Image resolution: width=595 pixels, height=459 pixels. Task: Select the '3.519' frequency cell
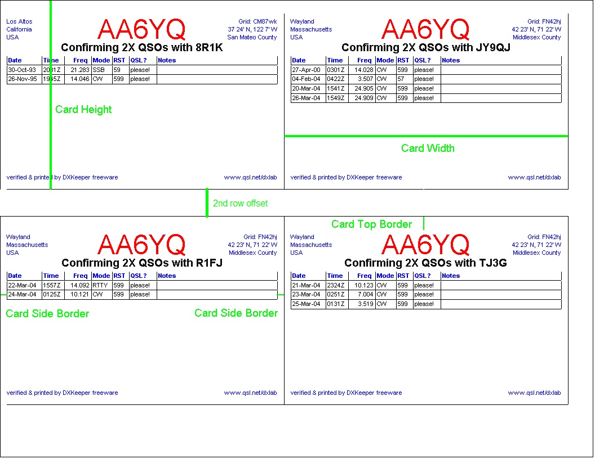[x=362, y=304]
